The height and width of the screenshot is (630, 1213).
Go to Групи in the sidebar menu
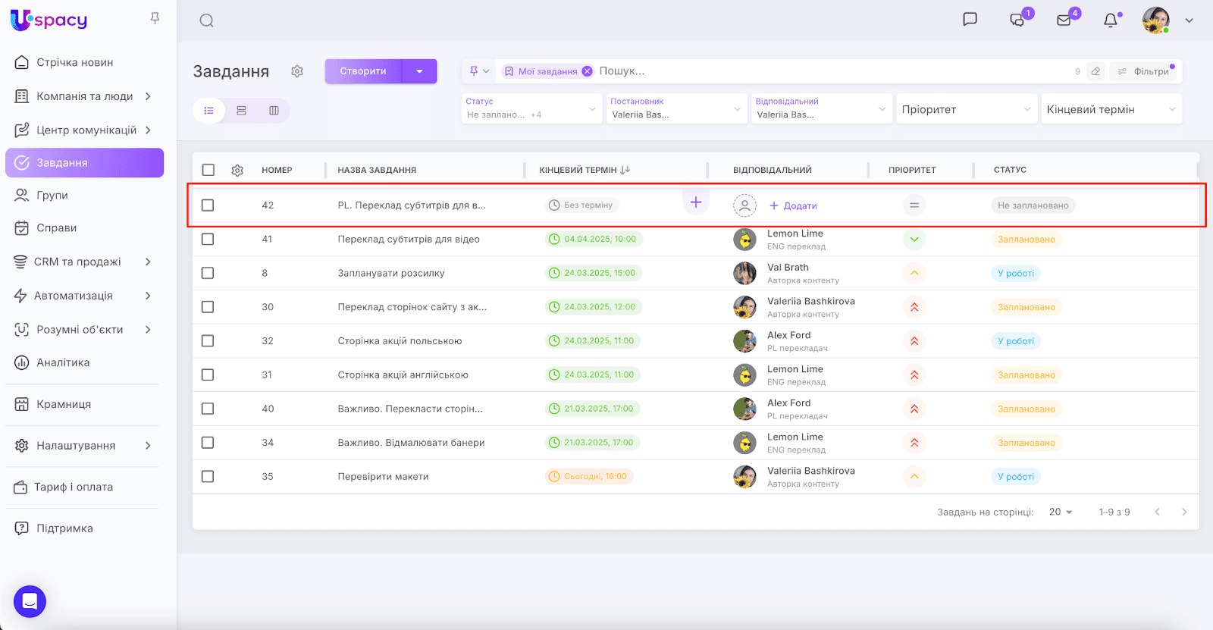(52, 195)
